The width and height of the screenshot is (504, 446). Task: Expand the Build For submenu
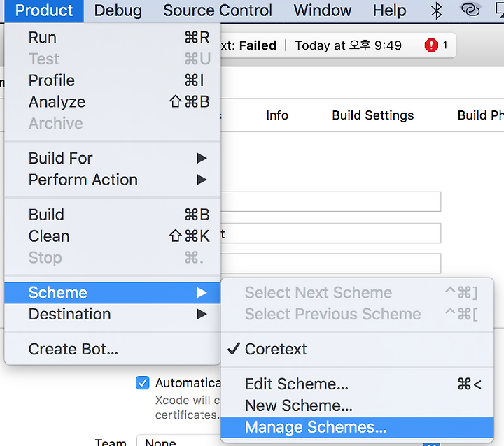pos(113,158)
